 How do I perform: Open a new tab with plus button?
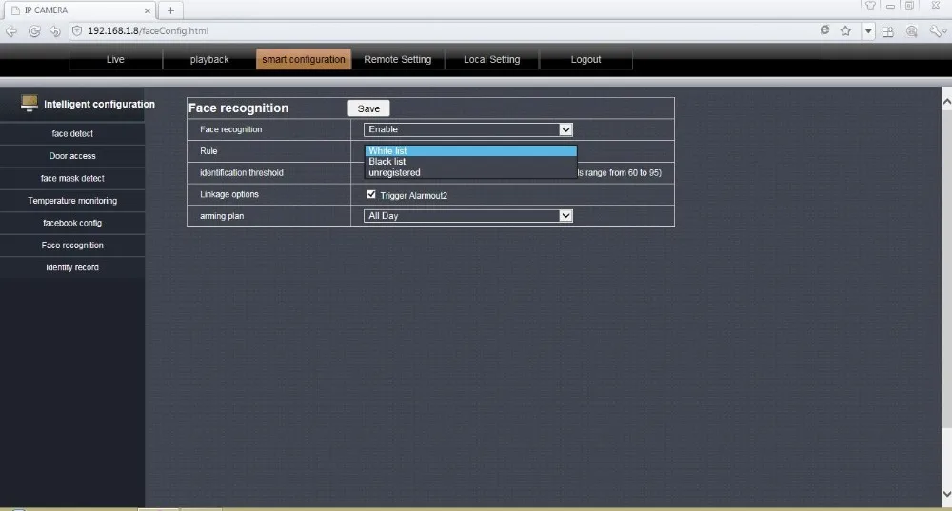(x=170, y=10)
